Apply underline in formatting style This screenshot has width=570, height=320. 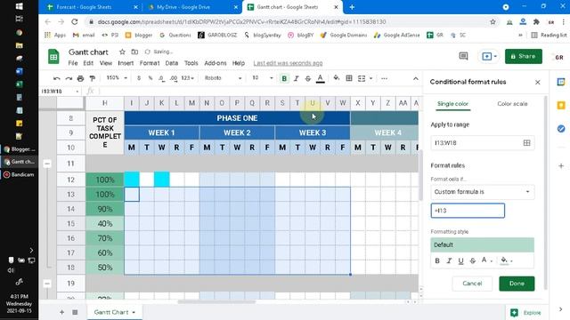coord(460,260)
